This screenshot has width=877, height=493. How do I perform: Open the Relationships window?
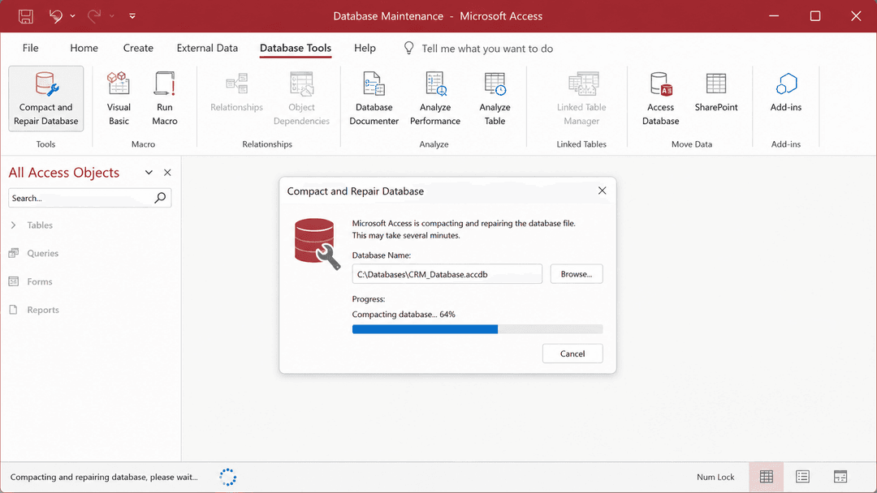236,92
